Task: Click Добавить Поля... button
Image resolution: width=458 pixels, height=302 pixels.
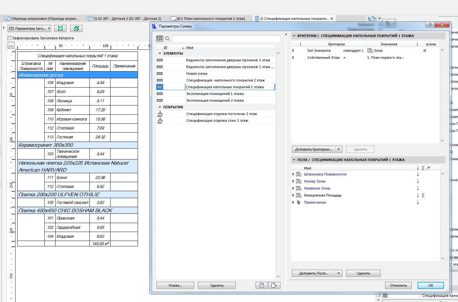Action: [314, 273]
